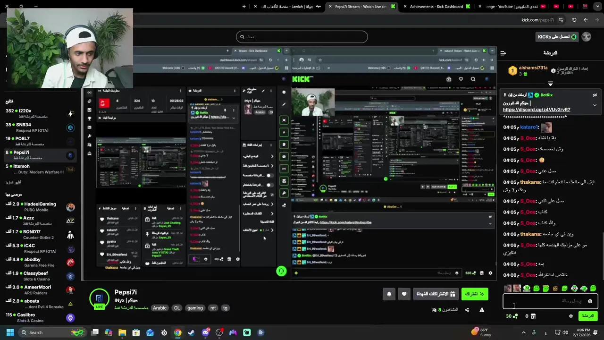
Task: Check the 30 channel points balance
Action: 512,316
